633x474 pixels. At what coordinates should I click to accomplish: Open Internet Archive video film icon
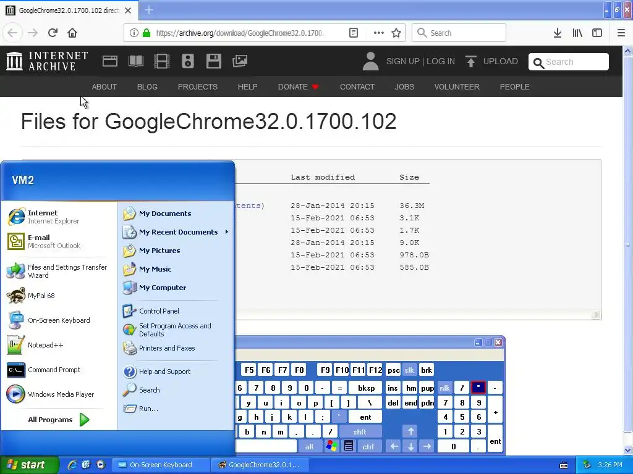click(161, 61)
